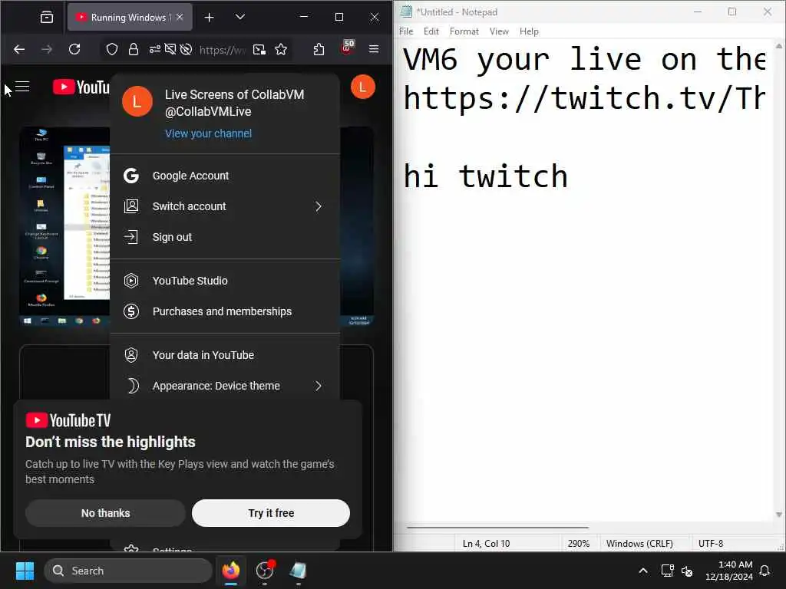This screenshot has height=589, width=786.
Task: Bookmark this page with the star
Action: pyautogui.click(x=281, y=49)
